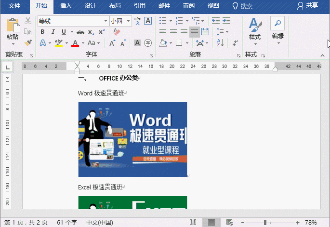Open the 文件 menu tab
This screenshot has width=330, height=227.
[x=15, y=6]
